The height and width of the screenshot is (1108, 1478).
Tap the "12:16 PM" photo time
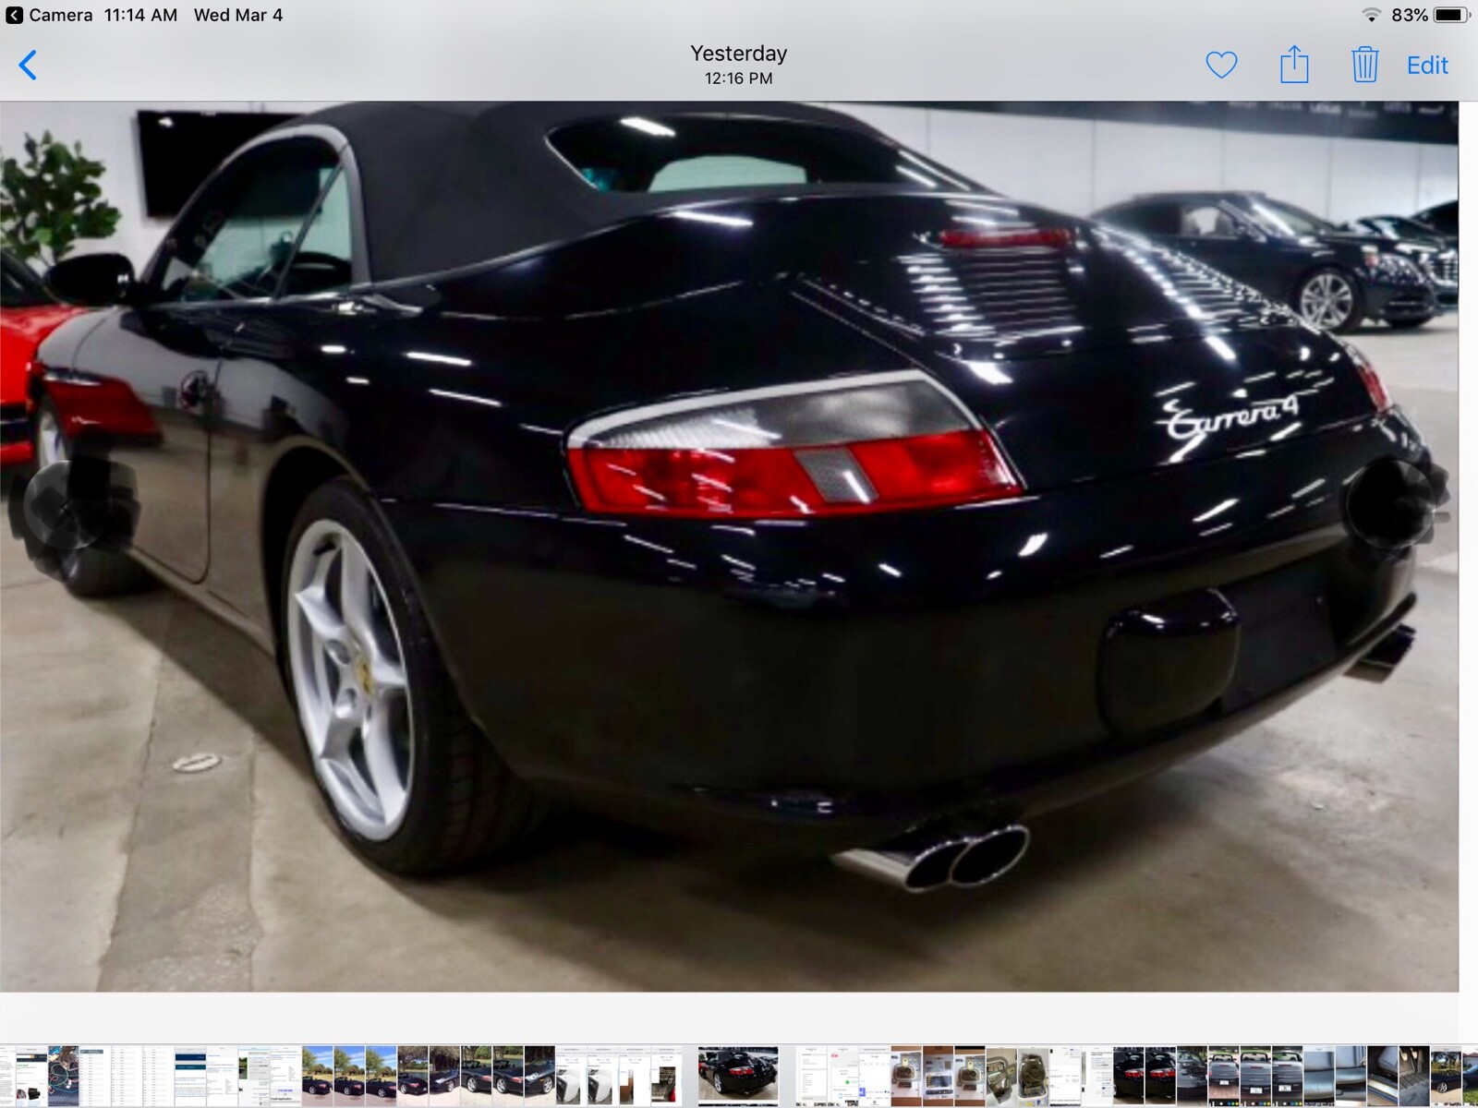point(739,78)
